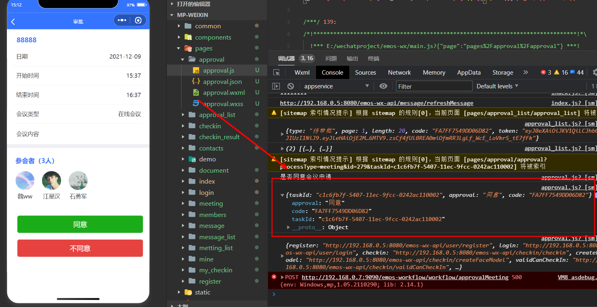This screenshot has width=597, height=307.
Task: Switch to the Memory tab
Action: (434, 73)
